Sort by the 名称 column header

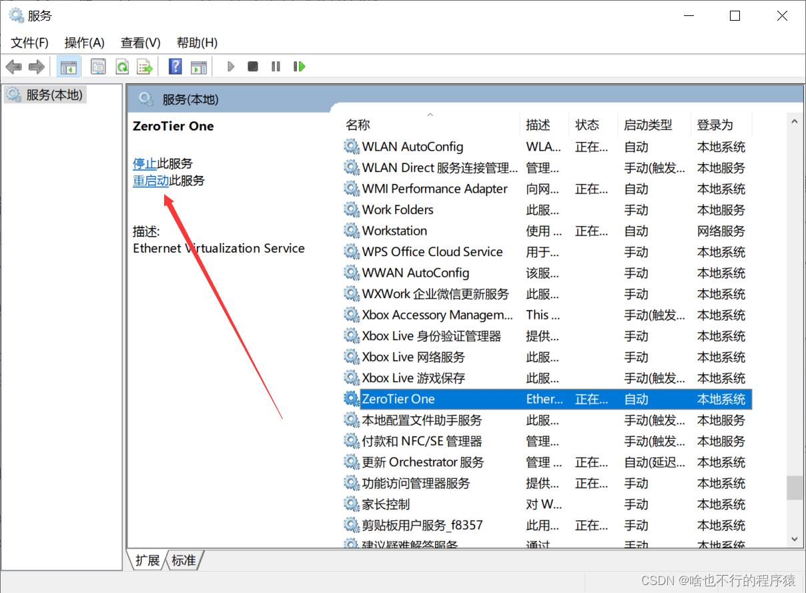[430, 124]
